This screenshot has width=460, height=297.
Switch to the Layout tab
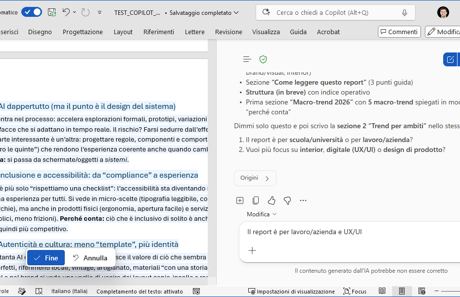[x=123, y=32]
